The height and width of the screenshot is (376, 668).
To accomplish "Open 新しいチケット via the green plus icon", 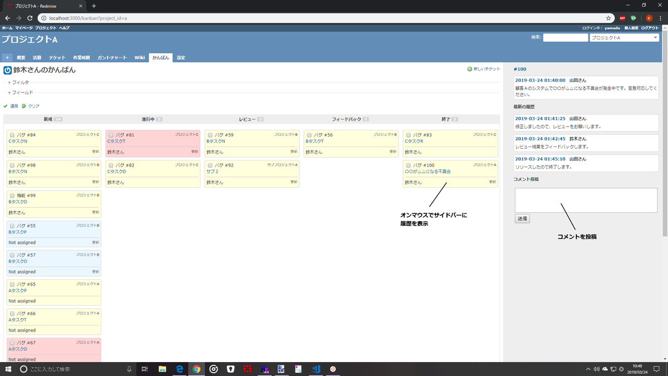I will [469, 70].
